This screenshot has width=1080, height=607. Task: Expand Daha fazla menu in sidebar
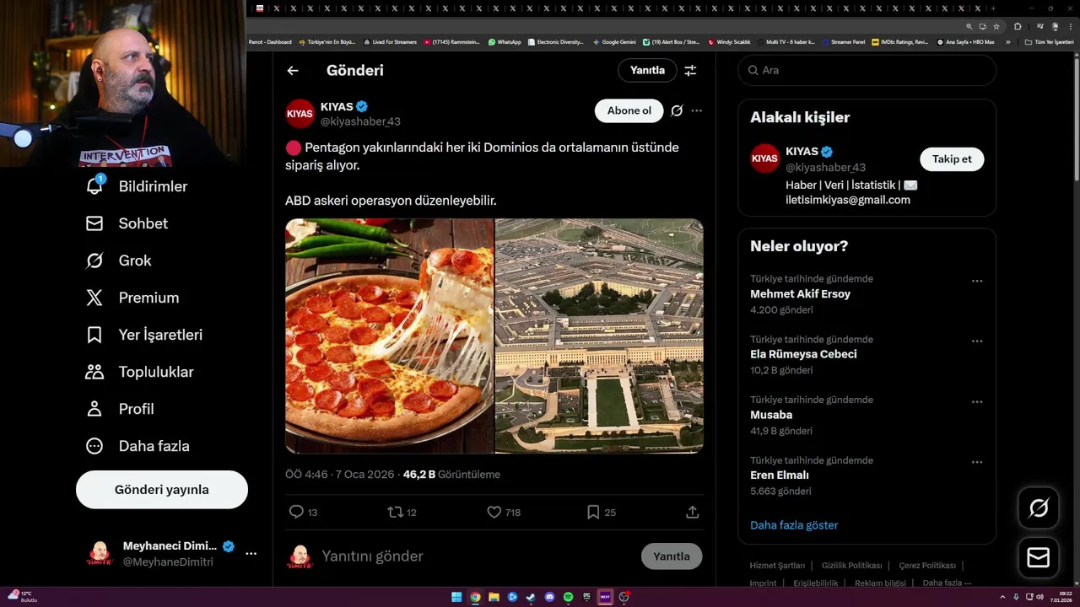point(138,446)
